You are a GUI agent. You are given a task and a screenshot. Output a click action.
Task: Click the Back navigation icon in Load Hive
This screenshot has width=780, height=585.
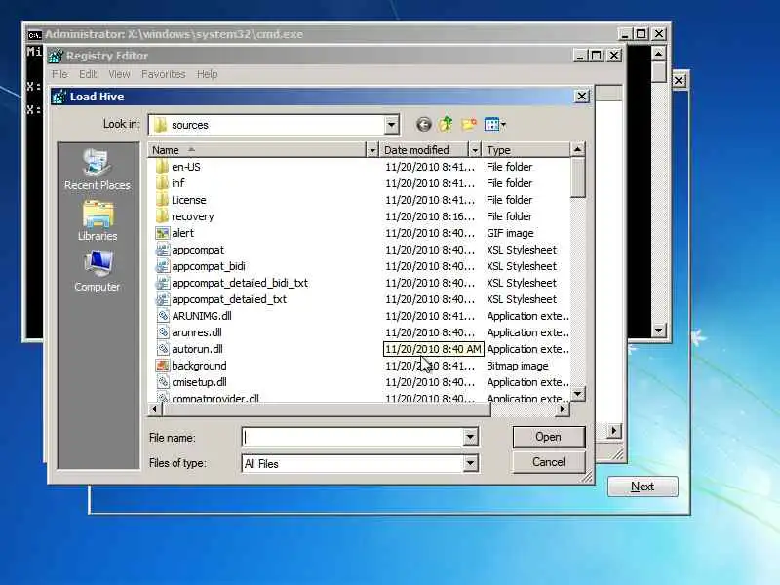(x=424, y=125)
